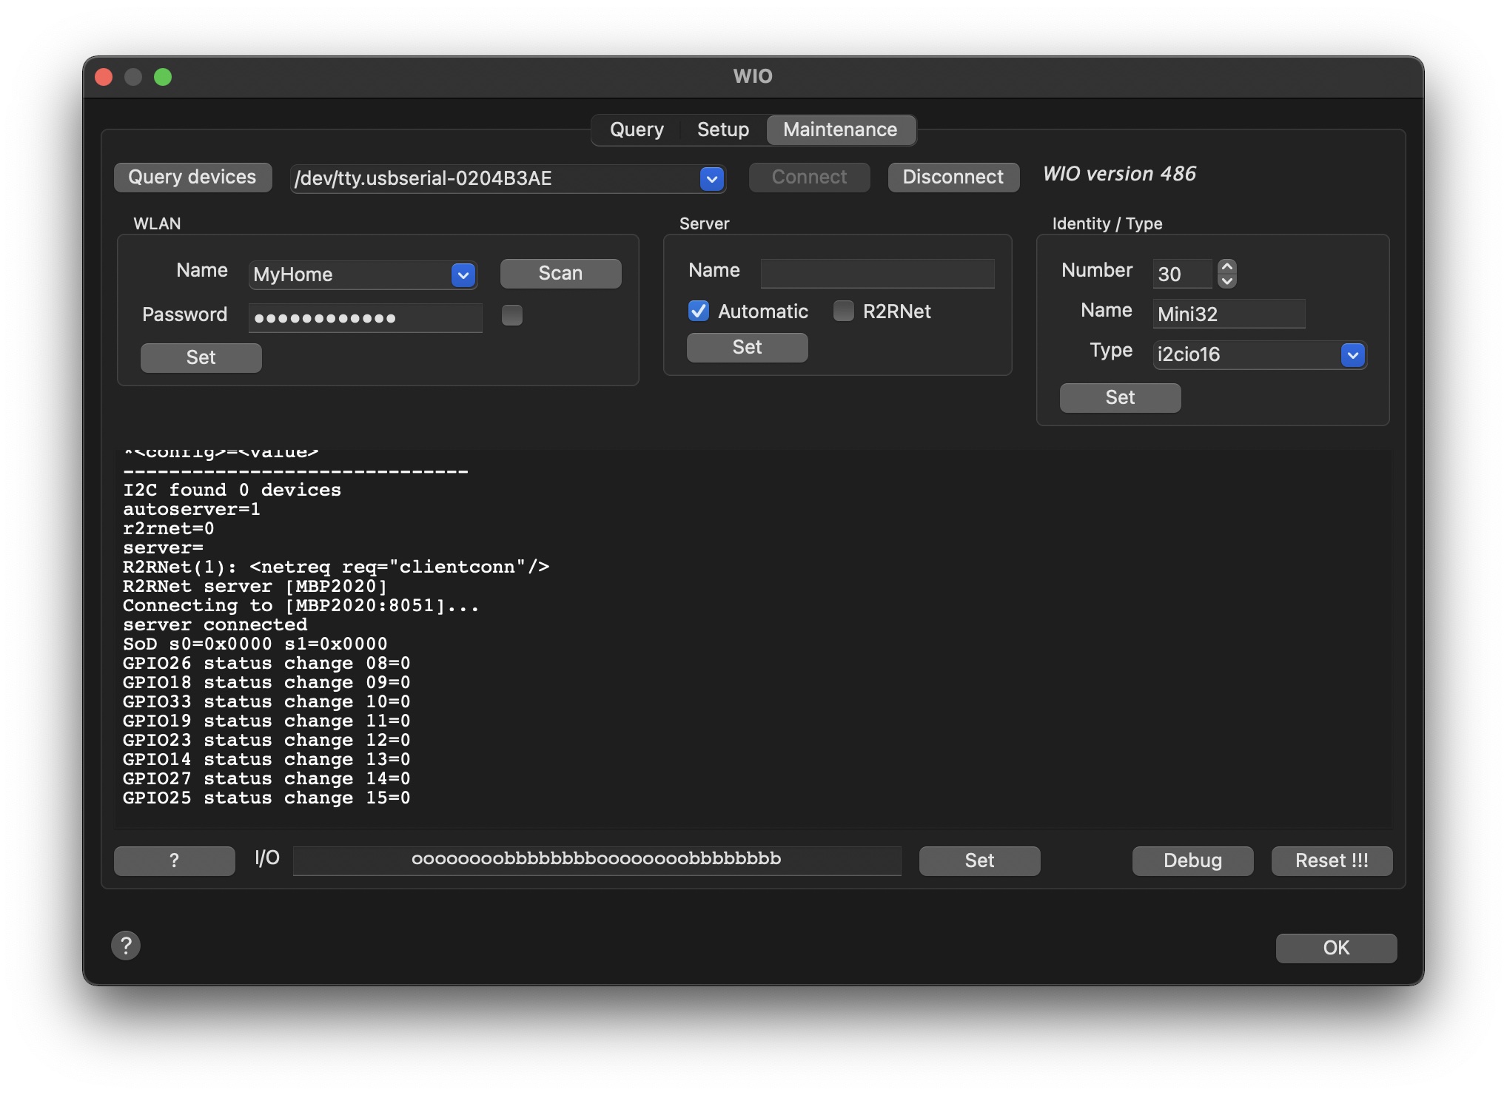Increment the Number stepper up arrow
The width and height of the screenshot is (1507, 1095).
(1227, 267)
